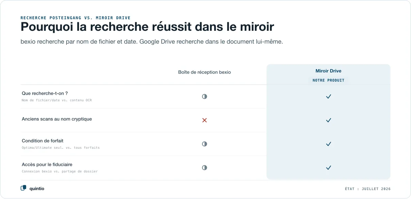The image size is (411, 199).
Task: Click half-circle icon in 'Condition de forfait' row
Action: coord(204,144)
